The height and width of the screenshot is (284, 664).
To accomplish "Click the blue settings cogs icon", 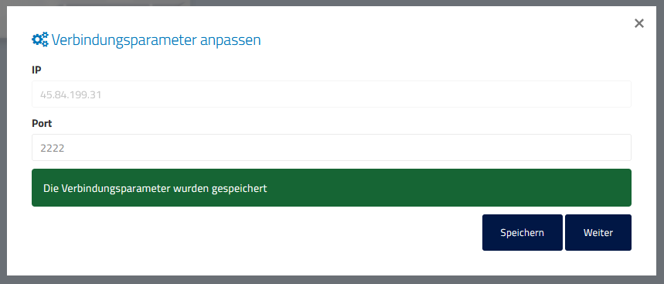I will pyautogui.click(x=40, y=39).
